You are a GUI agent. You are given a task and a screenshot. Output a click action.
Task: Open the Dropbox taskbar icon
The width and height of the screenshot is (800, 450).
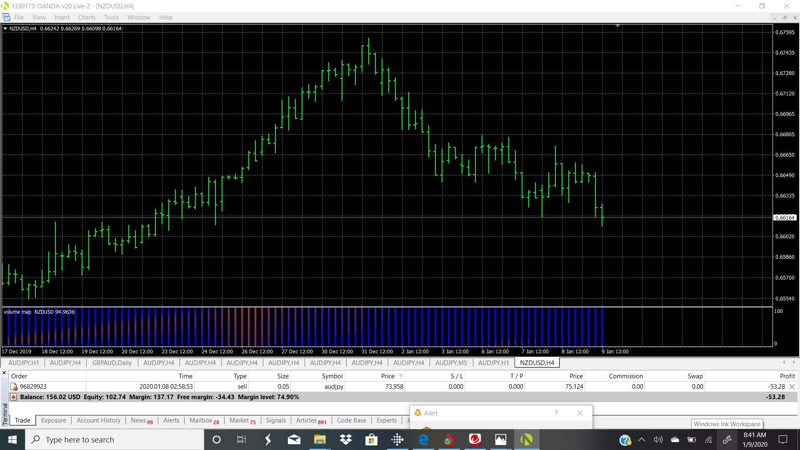tap(345, 440)
